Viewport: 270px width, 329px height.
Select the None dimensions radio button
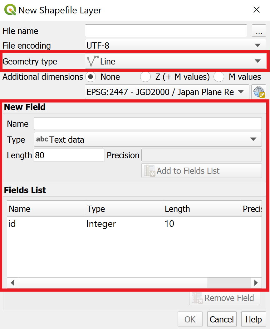point(91,77)
